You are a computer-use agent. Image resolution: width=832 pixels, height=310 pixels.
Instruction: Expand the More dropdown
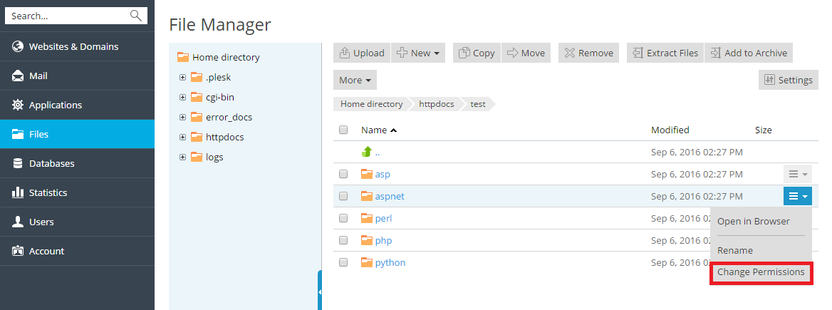pyautogui.click(x=355, y=80)
